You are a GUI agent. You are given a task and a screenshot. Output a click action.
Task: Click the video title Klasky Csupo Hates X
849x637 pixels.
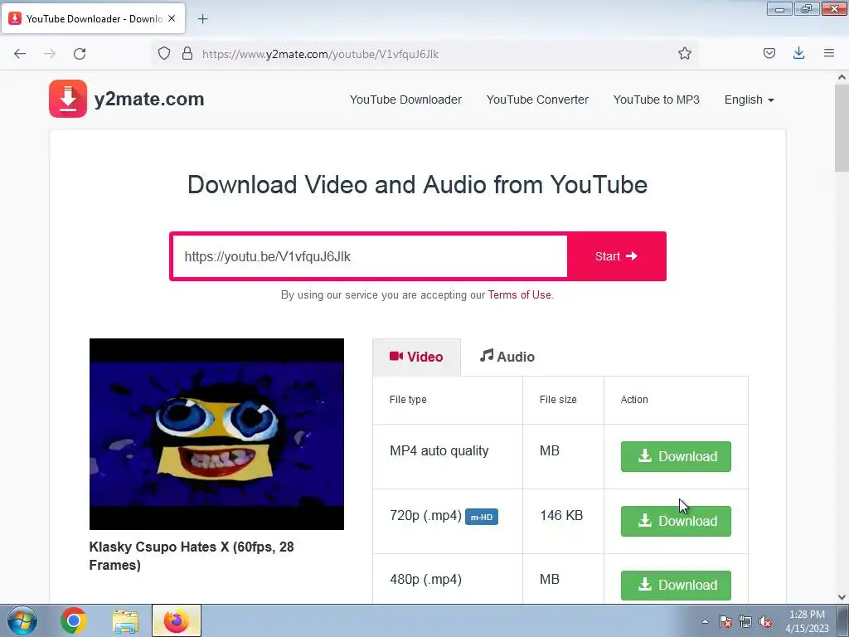click(x=192, y=556)
